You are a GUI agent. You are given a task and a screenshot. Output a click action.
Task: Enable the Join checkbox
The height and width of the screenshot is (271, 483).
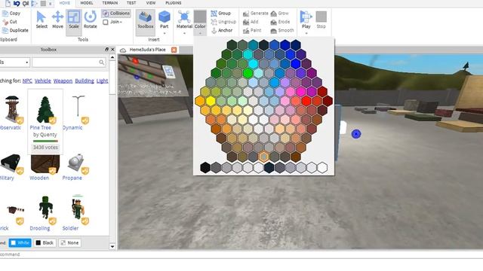106,22
